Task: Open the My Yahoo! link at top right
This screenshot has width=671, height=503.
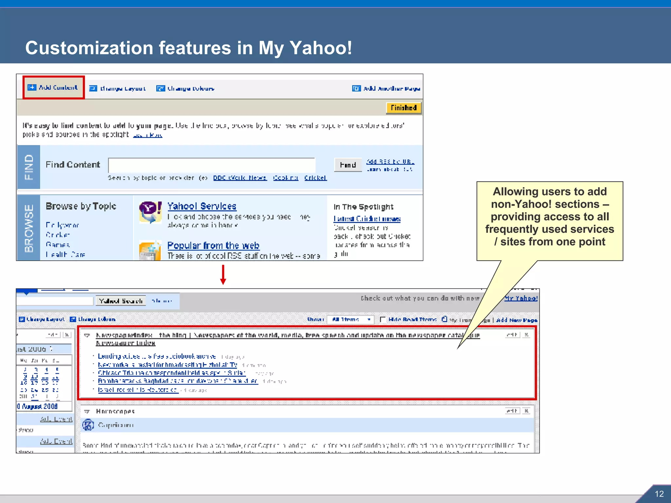Action: [521, 298]
